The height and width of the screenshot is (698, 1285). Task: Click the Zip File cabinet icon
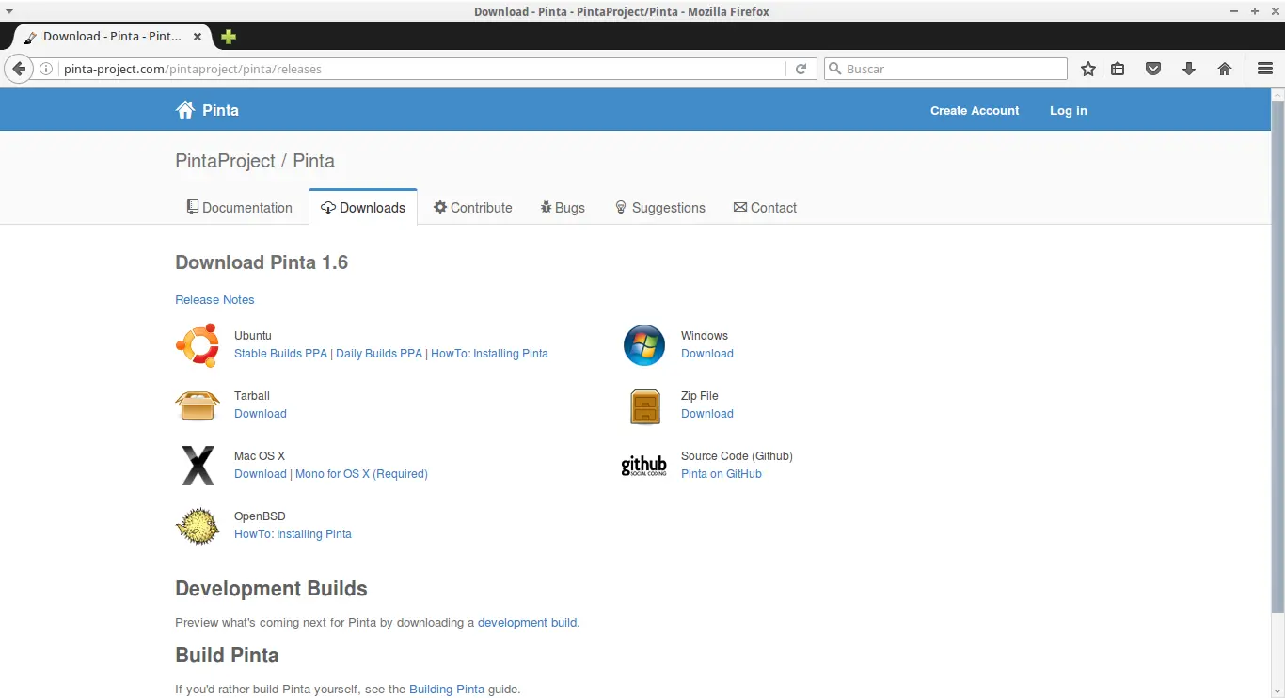(x=644, y=406)
